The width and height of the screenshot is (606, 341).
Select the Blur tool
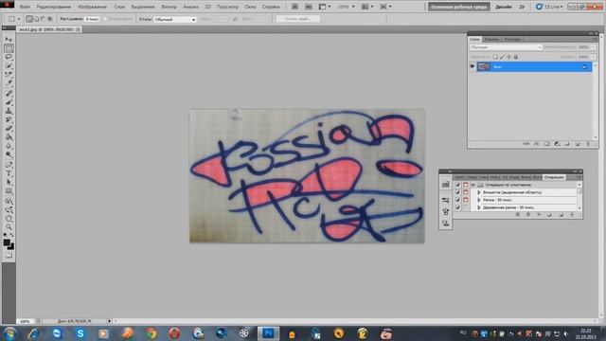click(9, 146)
